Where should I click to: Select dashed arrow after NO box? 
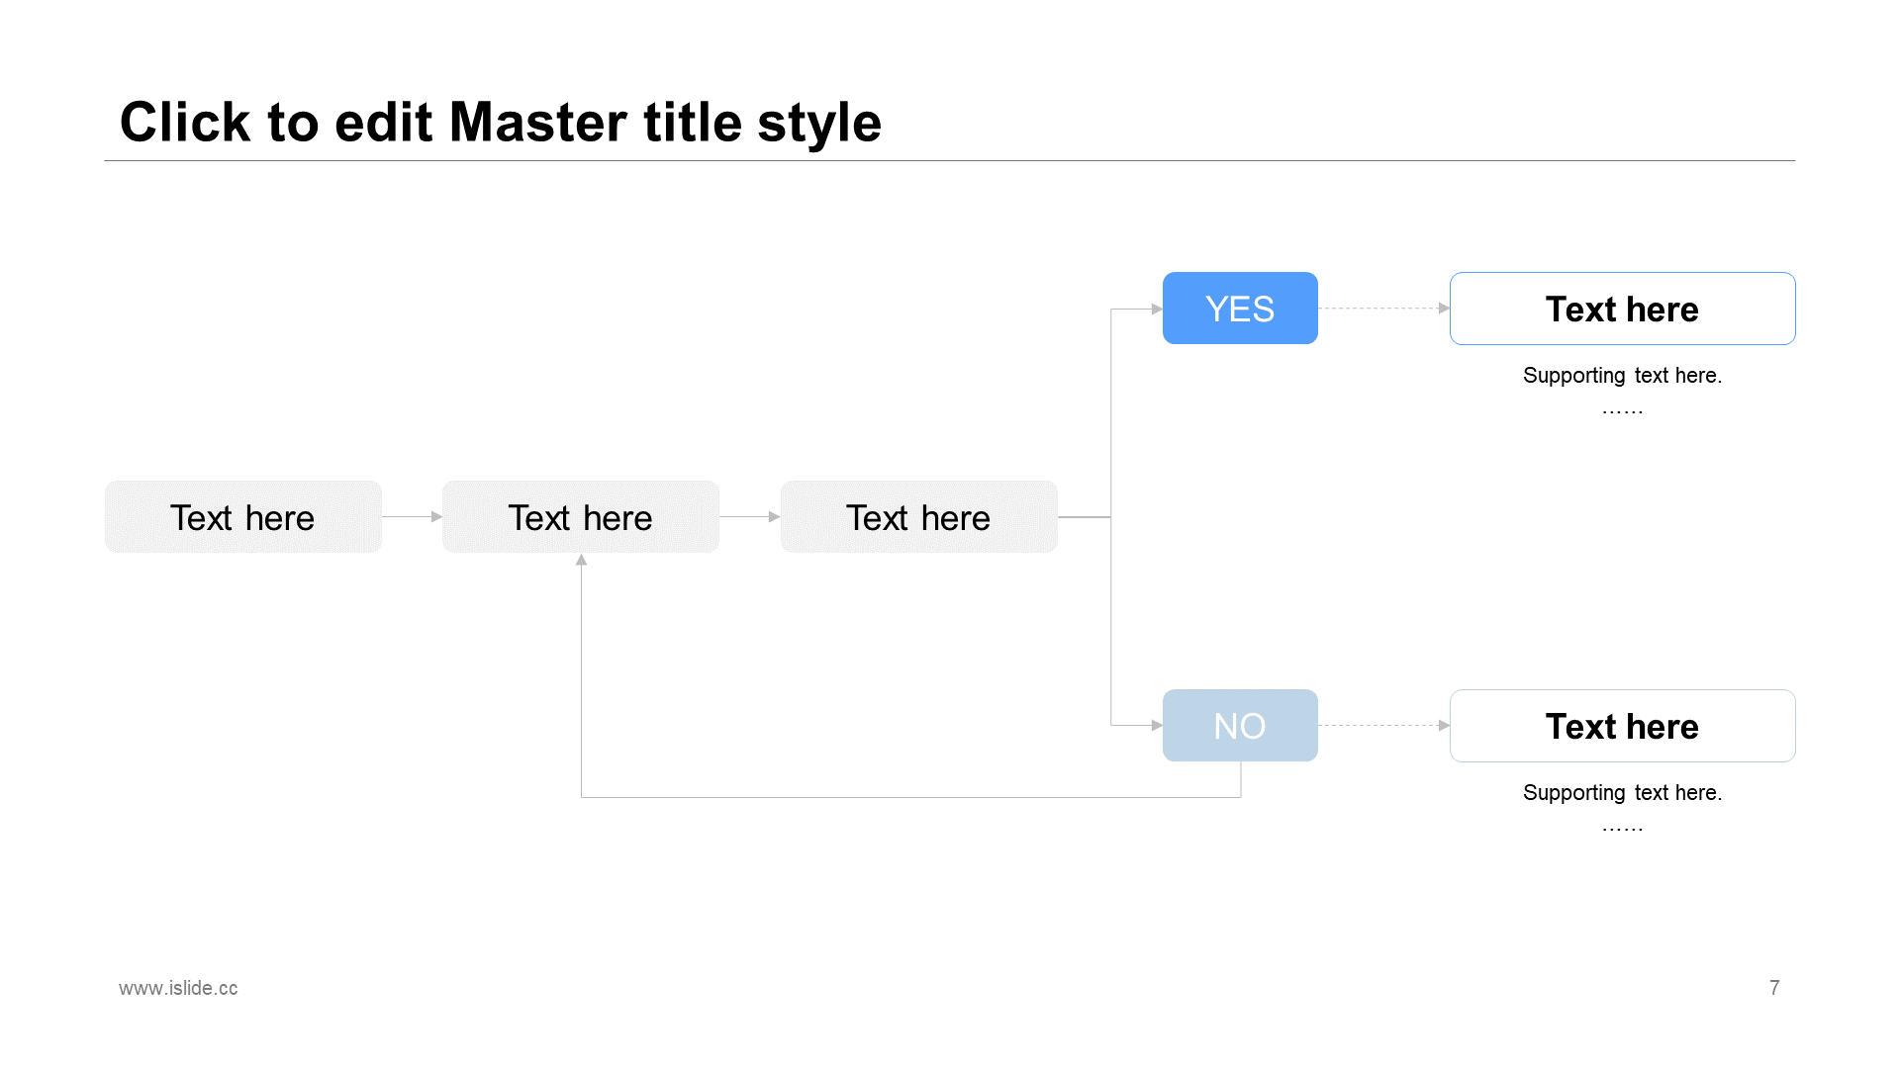(x=1384, y=726)
